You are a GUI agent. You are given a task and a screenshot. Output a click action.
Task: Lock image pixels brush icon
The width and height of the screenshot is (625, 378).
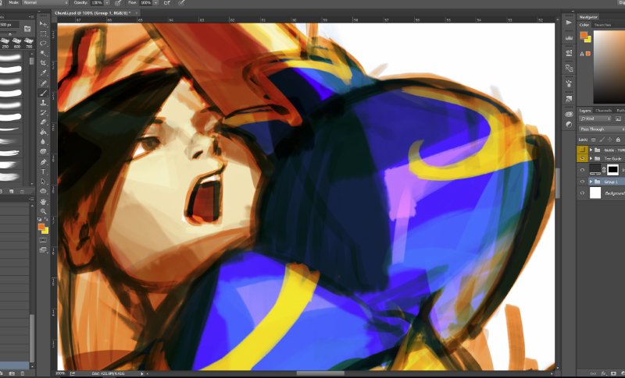point(602,140)
